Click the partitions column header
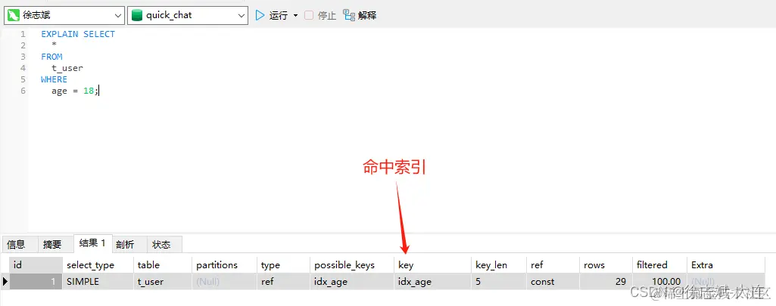This screenshot has height=306, width=776. coord(225,265)
